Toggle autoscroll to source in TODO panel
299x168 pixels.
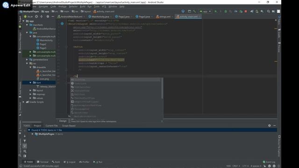point(25,146)
